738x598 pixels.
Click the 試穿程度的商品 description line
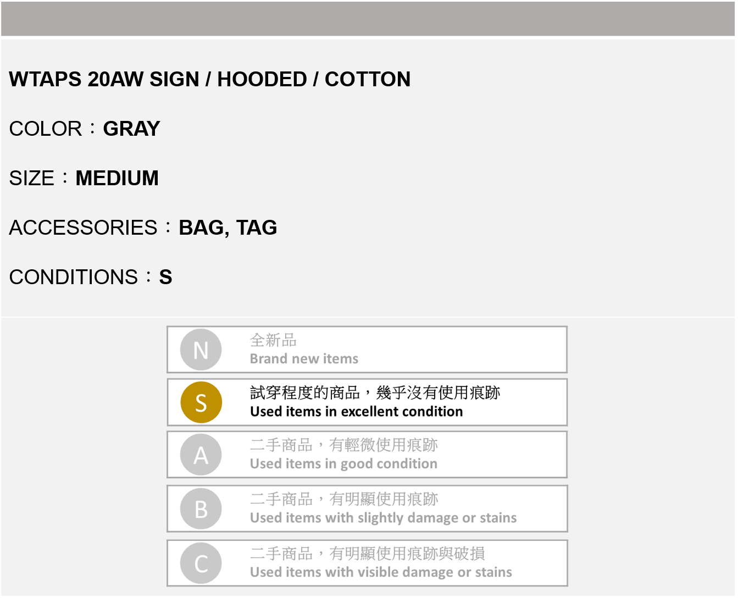pyautogui.click(x=375, y=392)
